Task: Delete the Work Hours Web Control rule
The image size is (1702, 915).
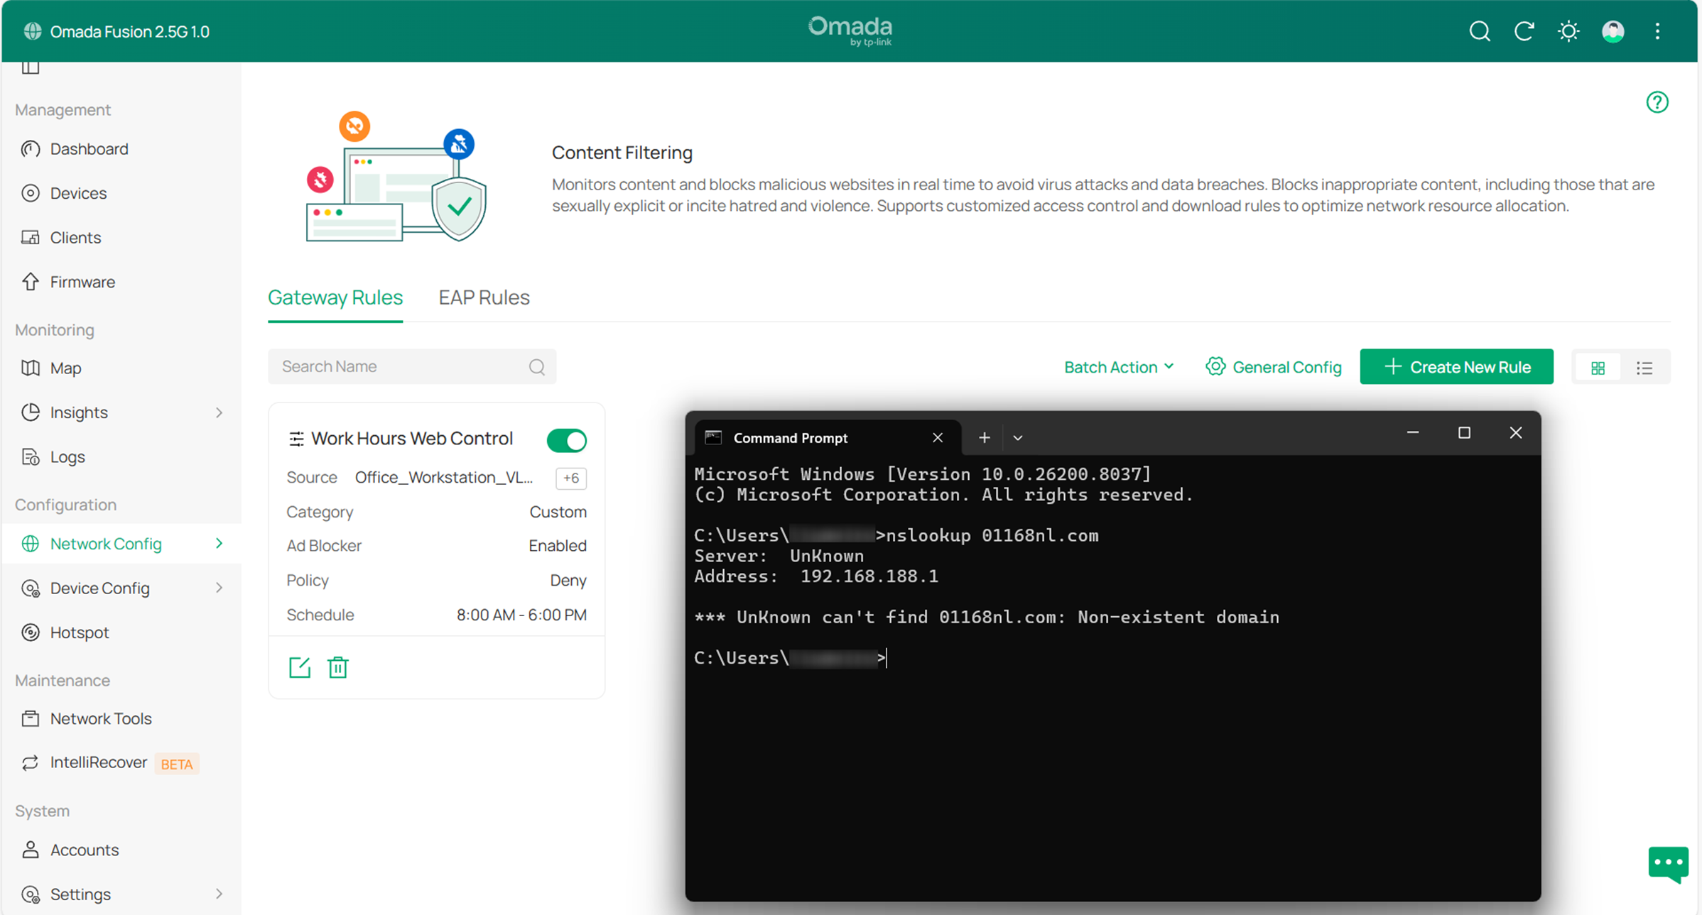Action: tap(338, 667)
